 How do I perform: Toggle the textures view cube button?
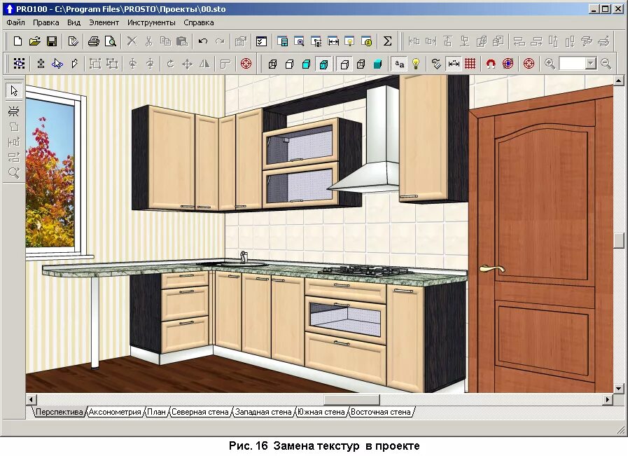pos(323,63)
